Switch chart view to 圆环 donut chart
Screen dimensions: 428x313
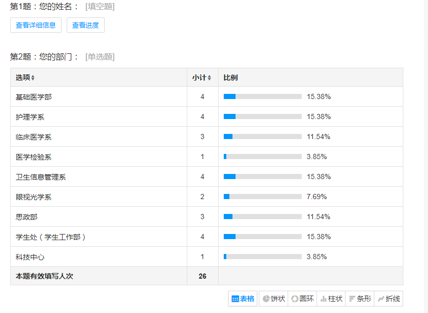tap(302, 299)
